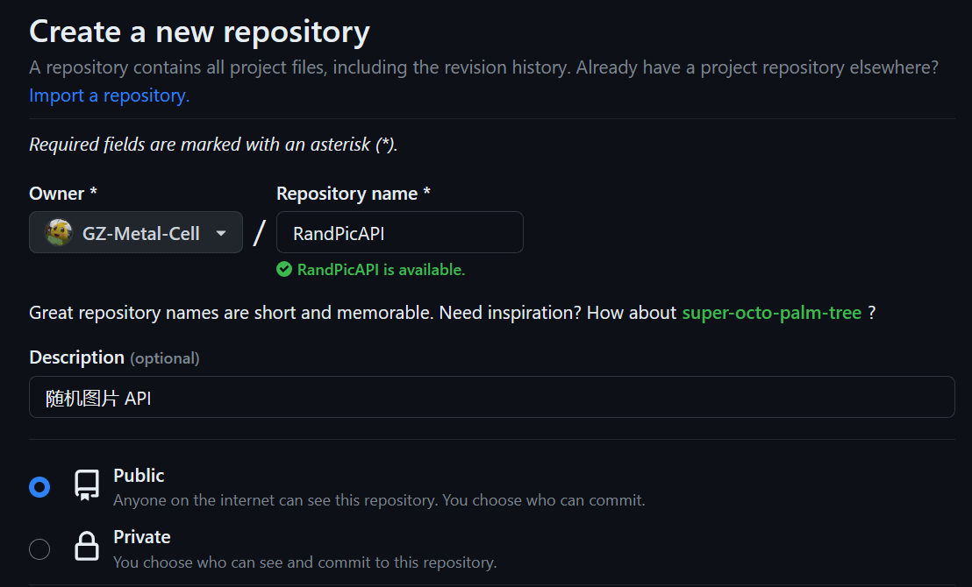Click the Public option label

(139, 476)
